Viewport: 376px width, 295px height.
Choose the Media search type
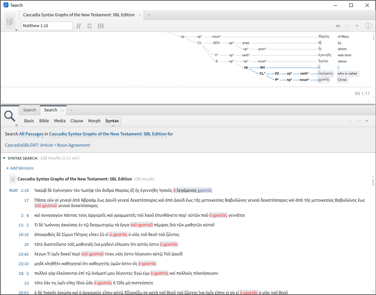[60, 121]
